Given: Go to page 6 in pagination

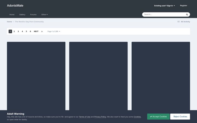Looking at the screenshot, I should 30,31.
